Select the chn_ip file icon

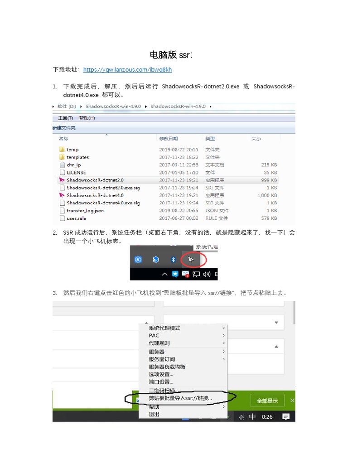click(62, 165)
